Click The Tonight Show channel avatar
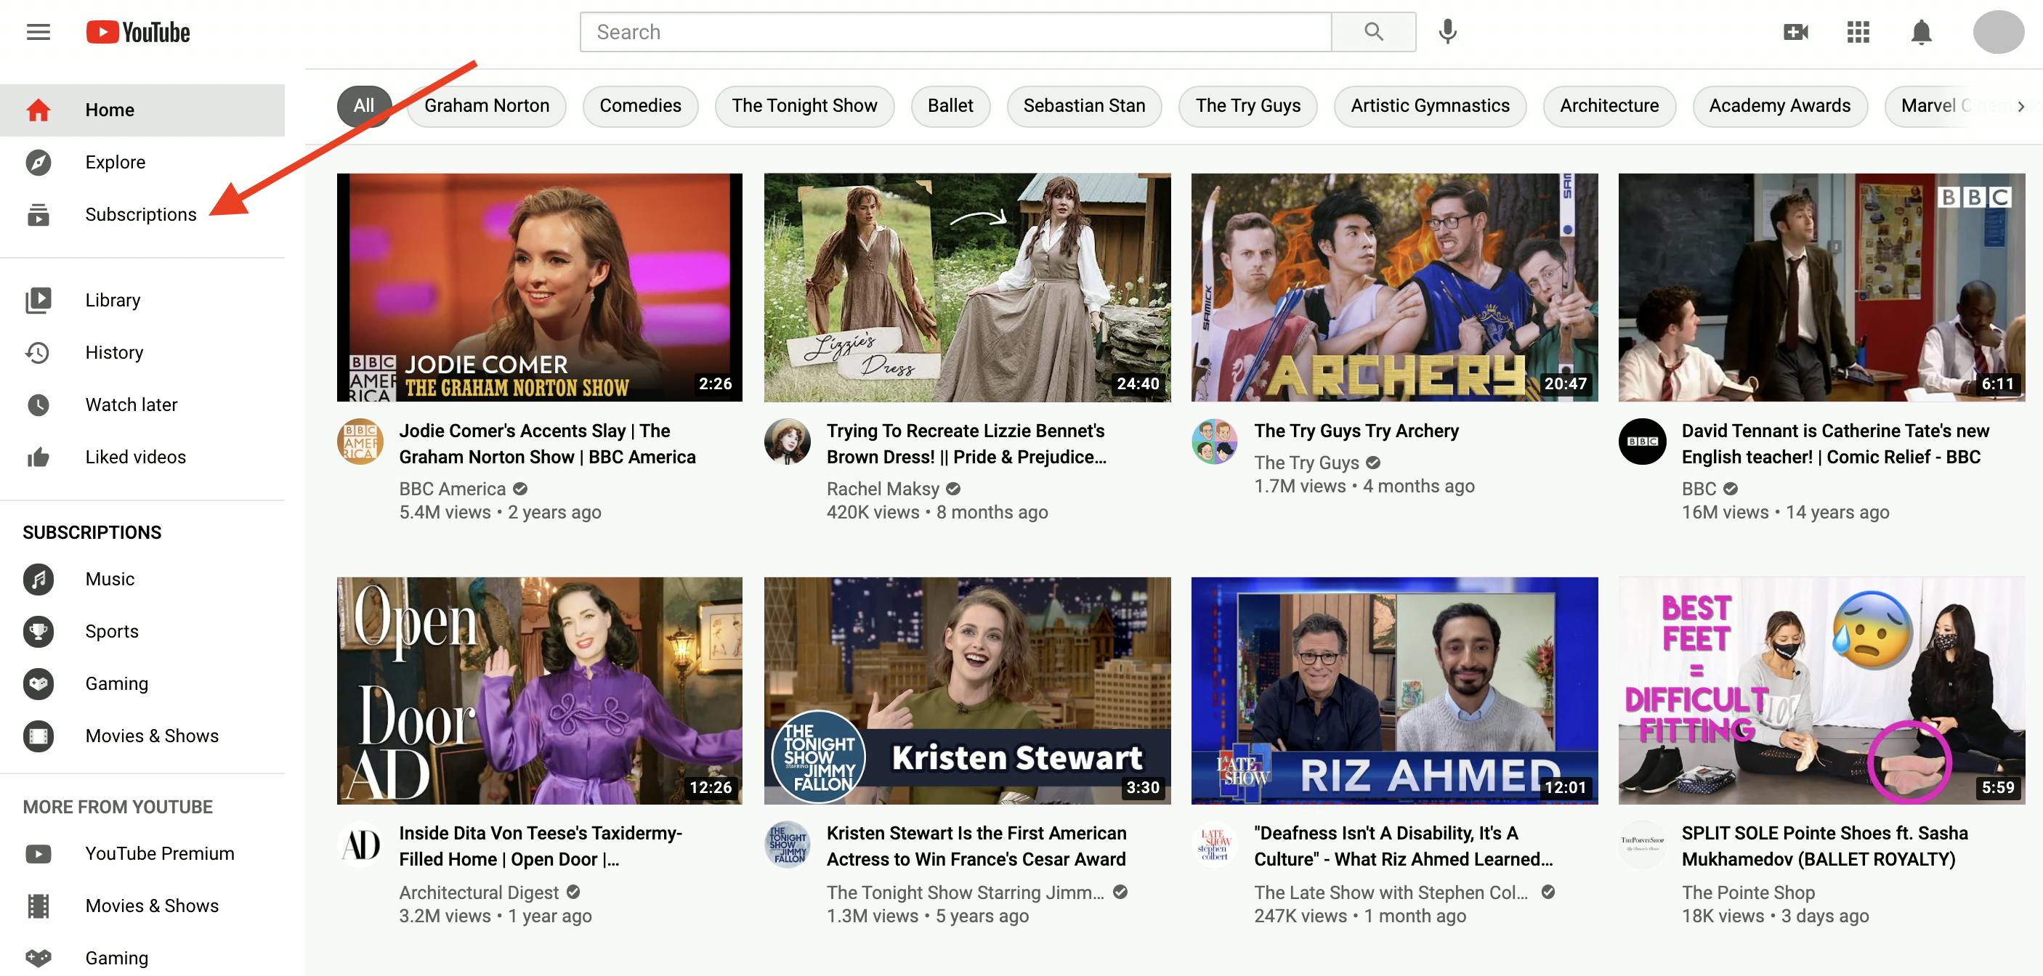This screenshot has width=2043, height=976. [787, 845]
